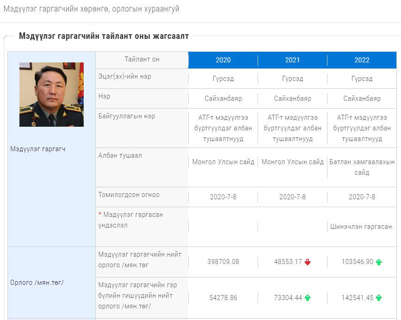Viewport: 401px width, 320px height.
Task: Click the 2020 family income value 54278.86
Action: pyautogui.click(x=223, y=298)
